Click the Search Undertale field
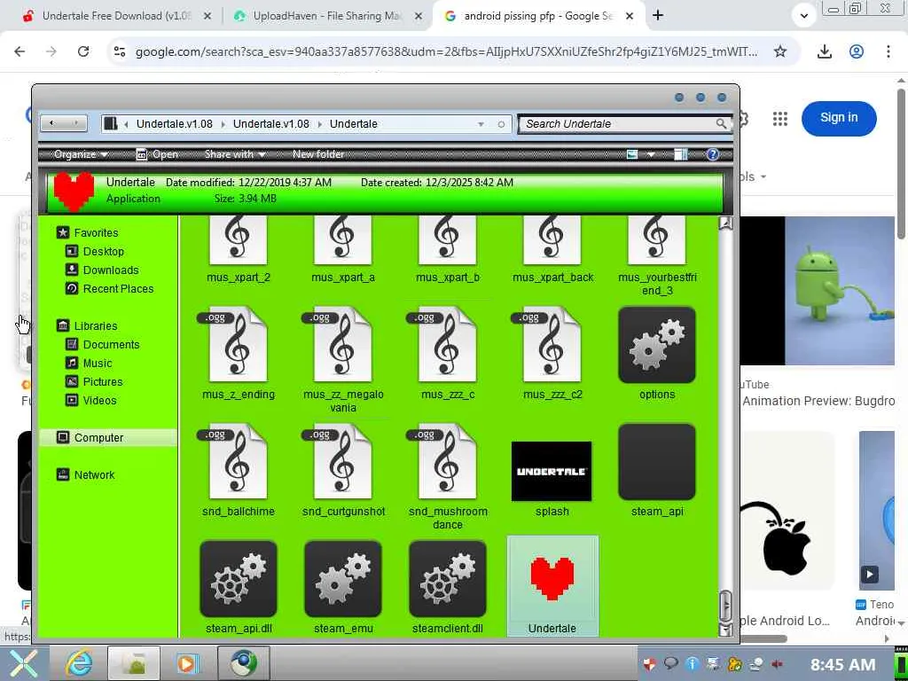 pyautogui.click(x=624, y=124)
